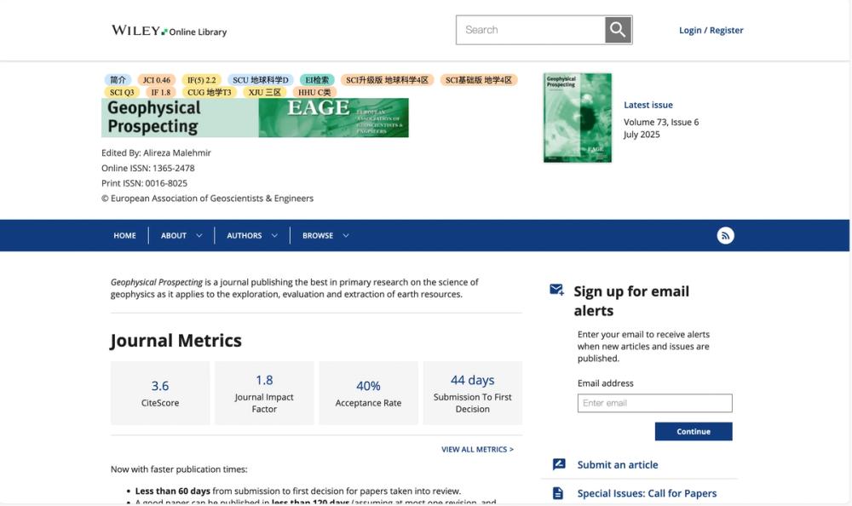This screenshot has width=852, height=506.
Task: Click the 'Journal Metrics' heading
Action: [176, 341]
